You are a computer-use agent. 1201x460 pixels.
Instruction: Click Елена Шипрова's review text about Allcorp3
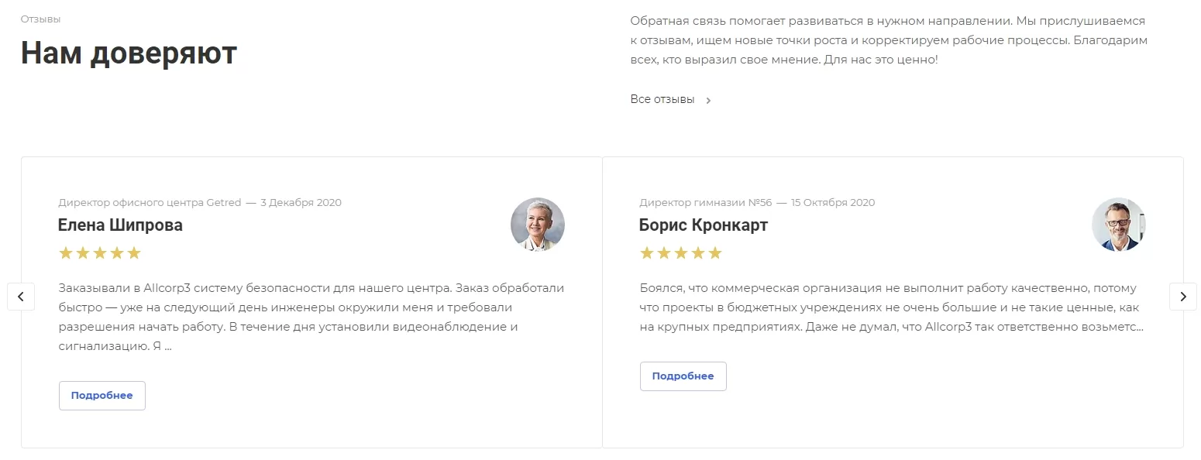tap(311, 317)
